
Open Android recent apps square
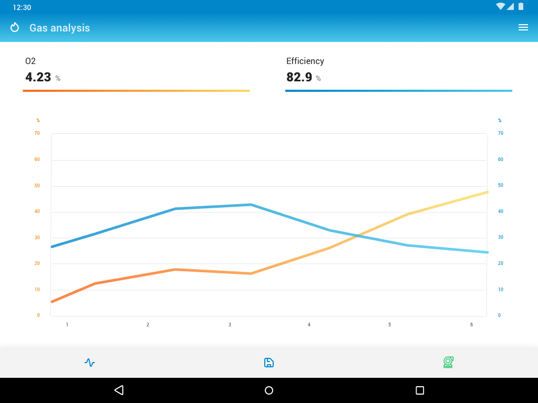pos(420,390)
